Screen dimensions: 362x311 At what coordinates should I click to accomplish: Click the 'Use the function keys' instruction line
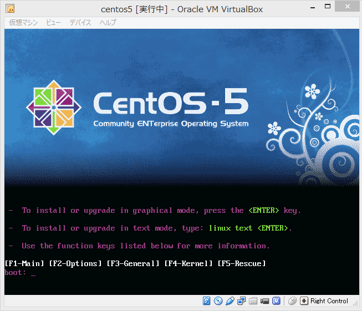(x=139, y=246)
